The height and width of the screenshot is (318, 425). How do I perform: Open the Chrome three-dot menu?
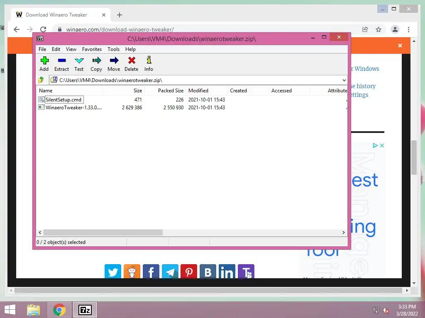[x=408, y=29]
